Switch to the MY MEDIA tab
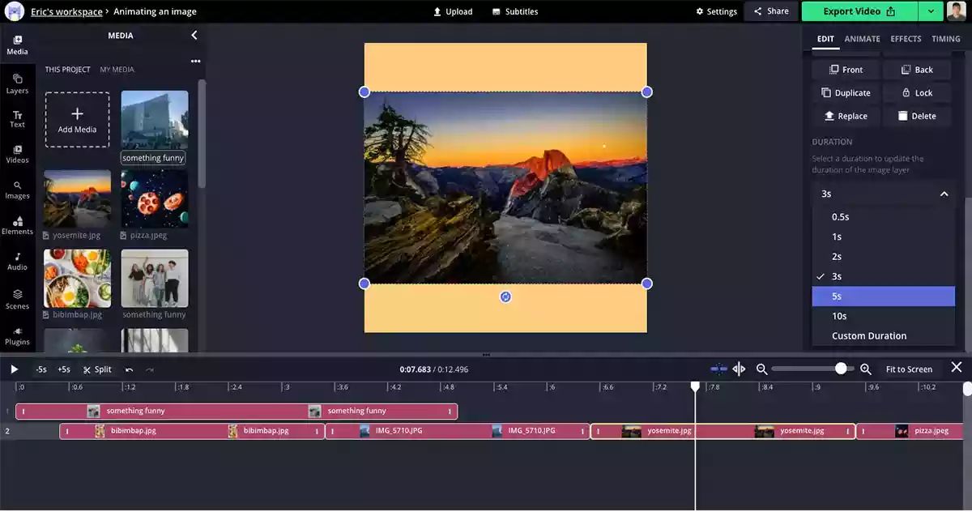 (117, 70)
